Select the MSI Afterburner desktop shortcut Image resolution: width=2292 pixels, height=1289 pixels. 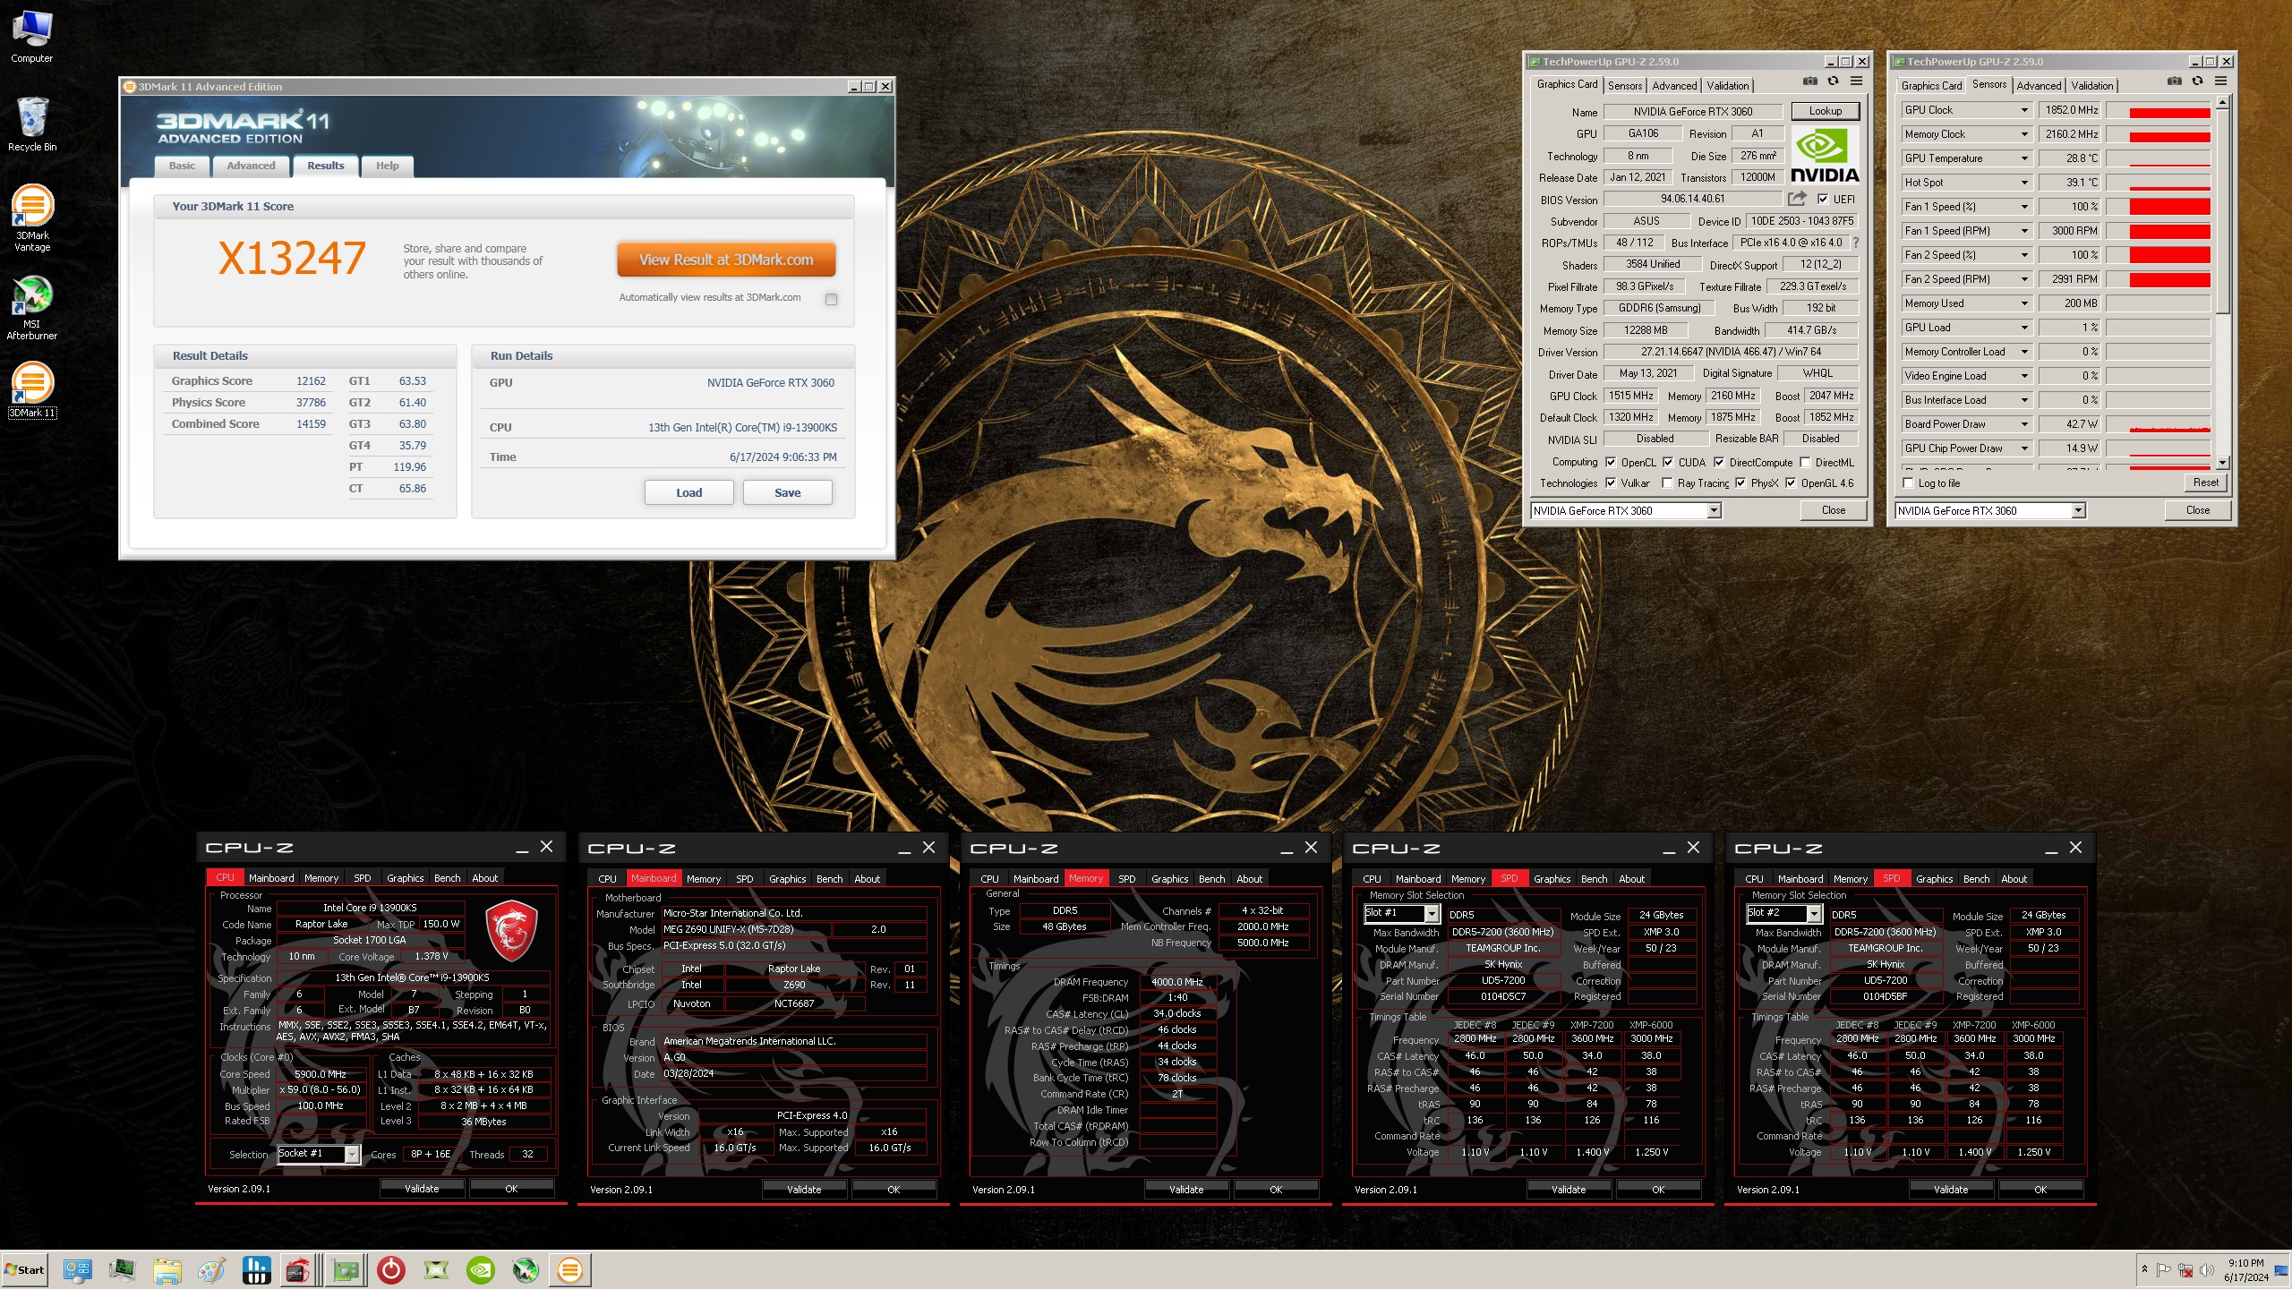(32, 307)
